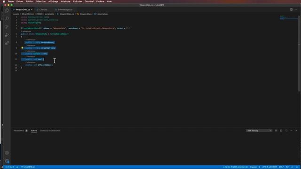The image size is (301, 169).
Task: Click the errors and warnings status indicator
Action: point(9,167)
